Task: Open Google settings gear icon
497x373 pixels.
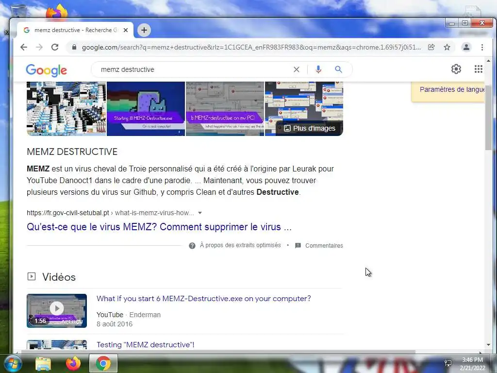Action: pyautogui.click(x=456, y=69)
